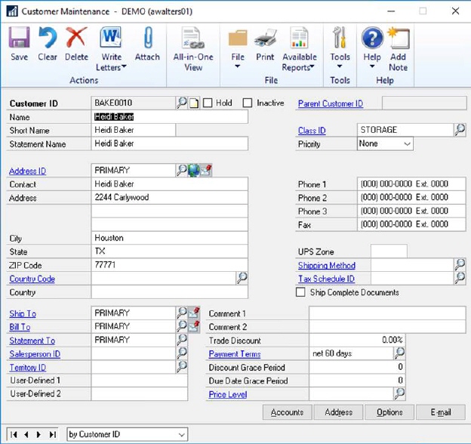Expand the Priority dropdown

[407, 143]
